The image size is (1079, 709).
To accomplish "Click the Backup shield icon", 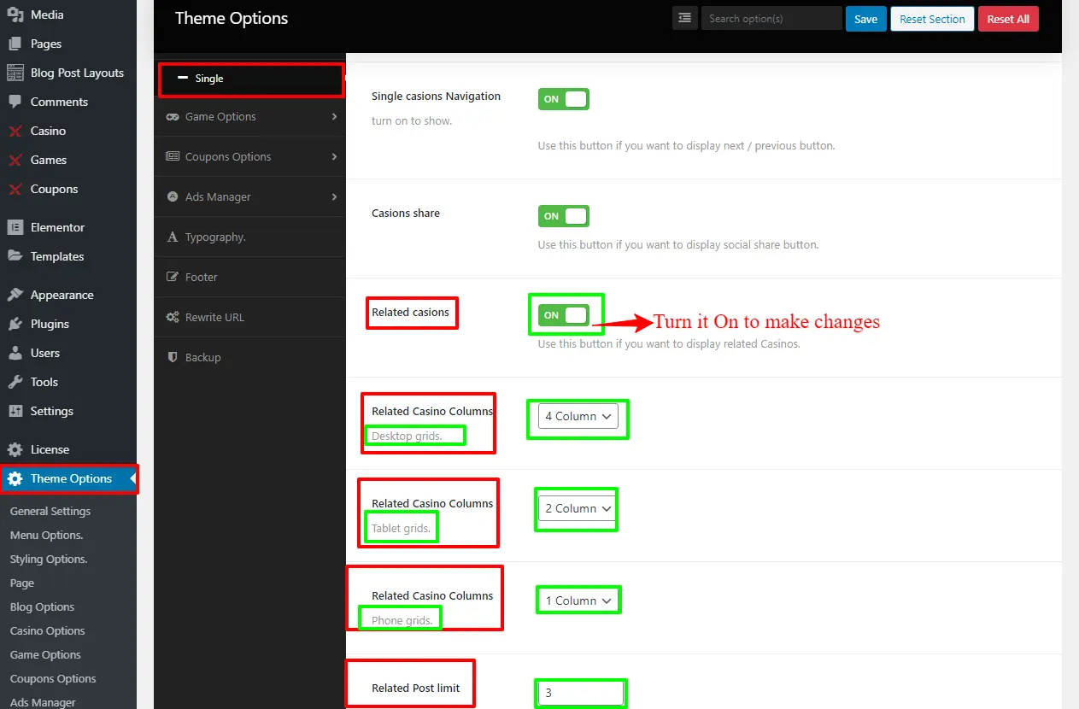I will coord(172,357).
